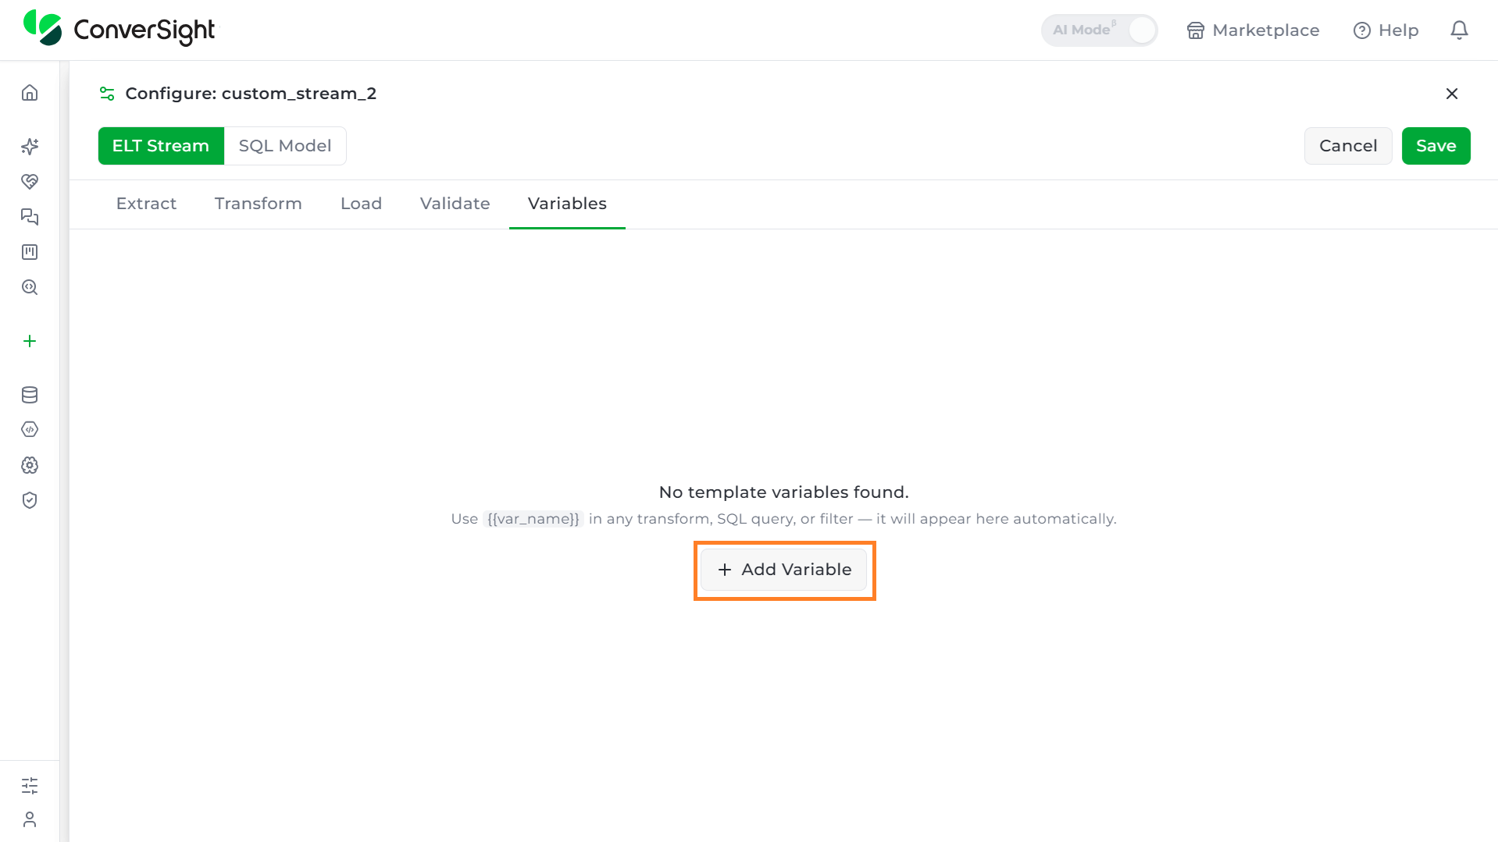Select the Variables tab
Screen dimensions: 1498x842
567,204
